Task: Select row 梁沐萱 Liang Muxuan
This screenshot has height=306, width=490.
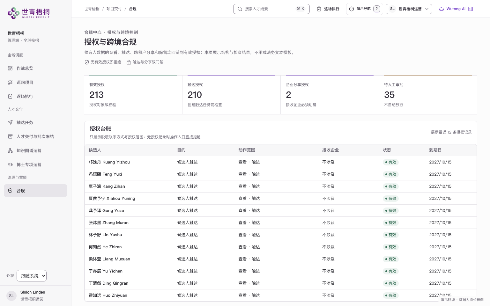Action: (x=281, y=259)
